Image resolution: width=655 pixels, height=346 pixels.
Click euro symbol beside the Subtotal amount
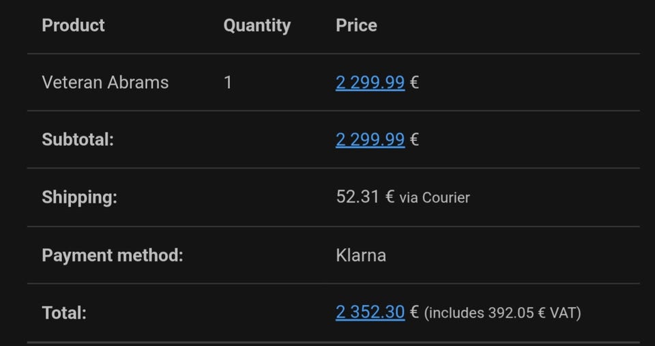coord(414,141)
